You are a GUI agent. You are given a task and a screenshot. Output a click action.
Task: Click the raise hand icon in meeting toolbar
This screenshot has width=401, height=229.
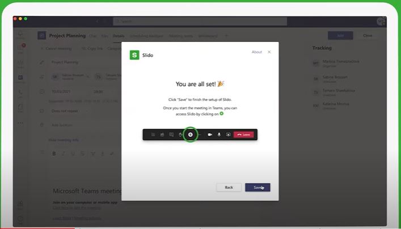point(180,134)
